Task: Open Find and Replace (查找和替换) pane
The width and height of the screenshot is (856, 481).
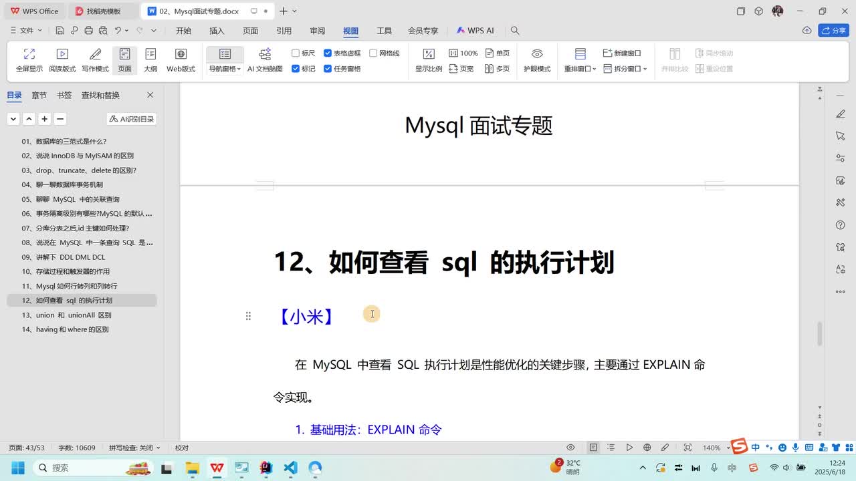Action: (x=100, y=95)
